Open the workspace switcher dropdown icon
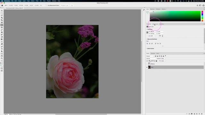Image resolution: width=205 pixels, height=115 pixels. pos(200,5)
